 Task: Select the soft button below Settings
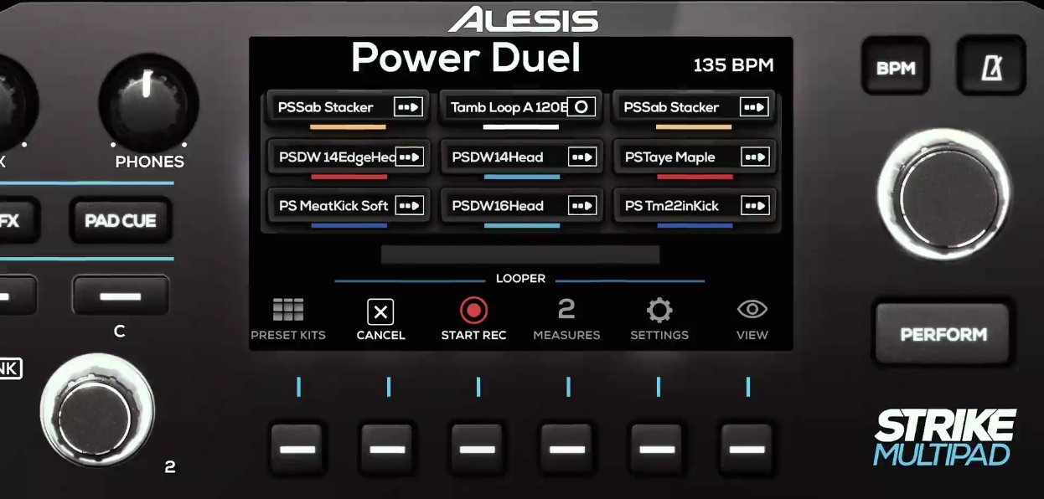657,449
